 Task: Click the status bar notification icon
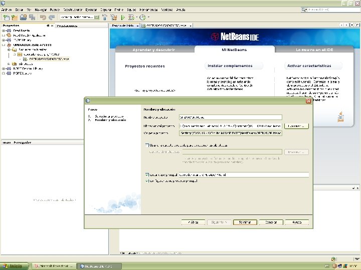[x=333, y=259]
